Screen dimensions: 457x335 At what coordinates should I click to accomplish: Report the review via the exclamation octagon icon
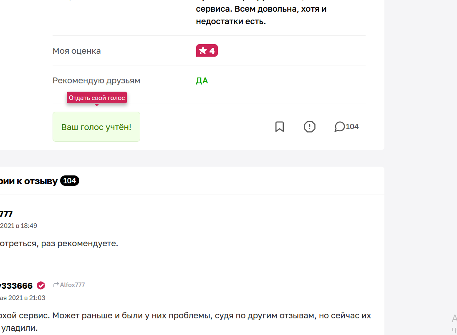tap(310, 127)
